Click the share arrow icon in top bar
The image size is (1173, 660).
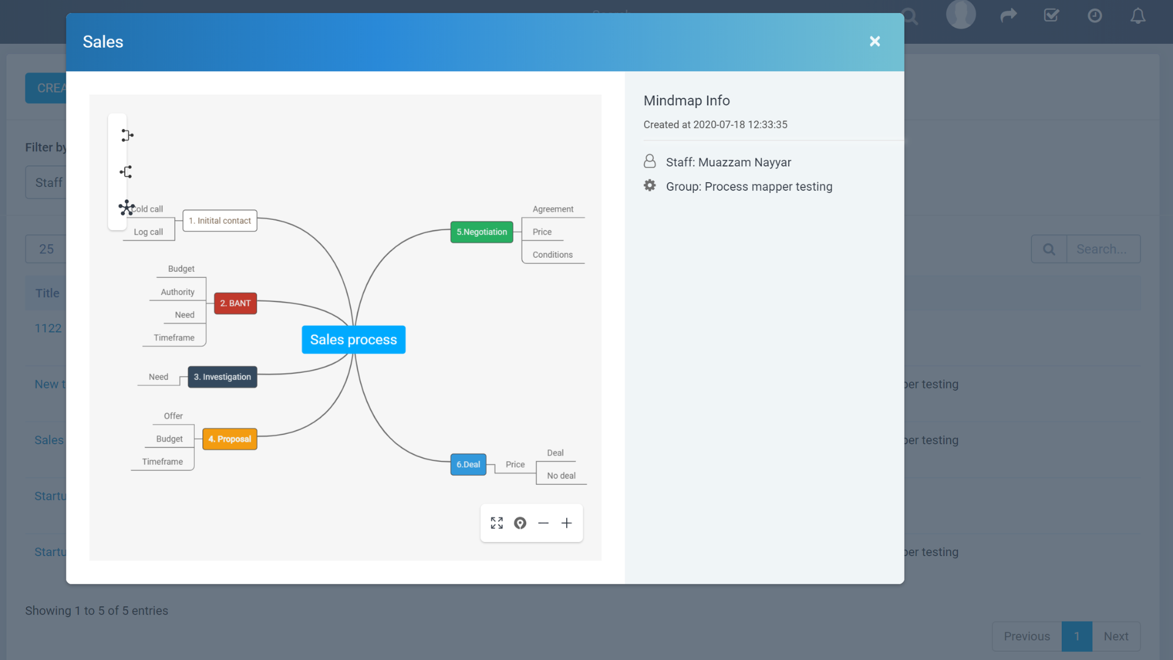click(1008, 15)
